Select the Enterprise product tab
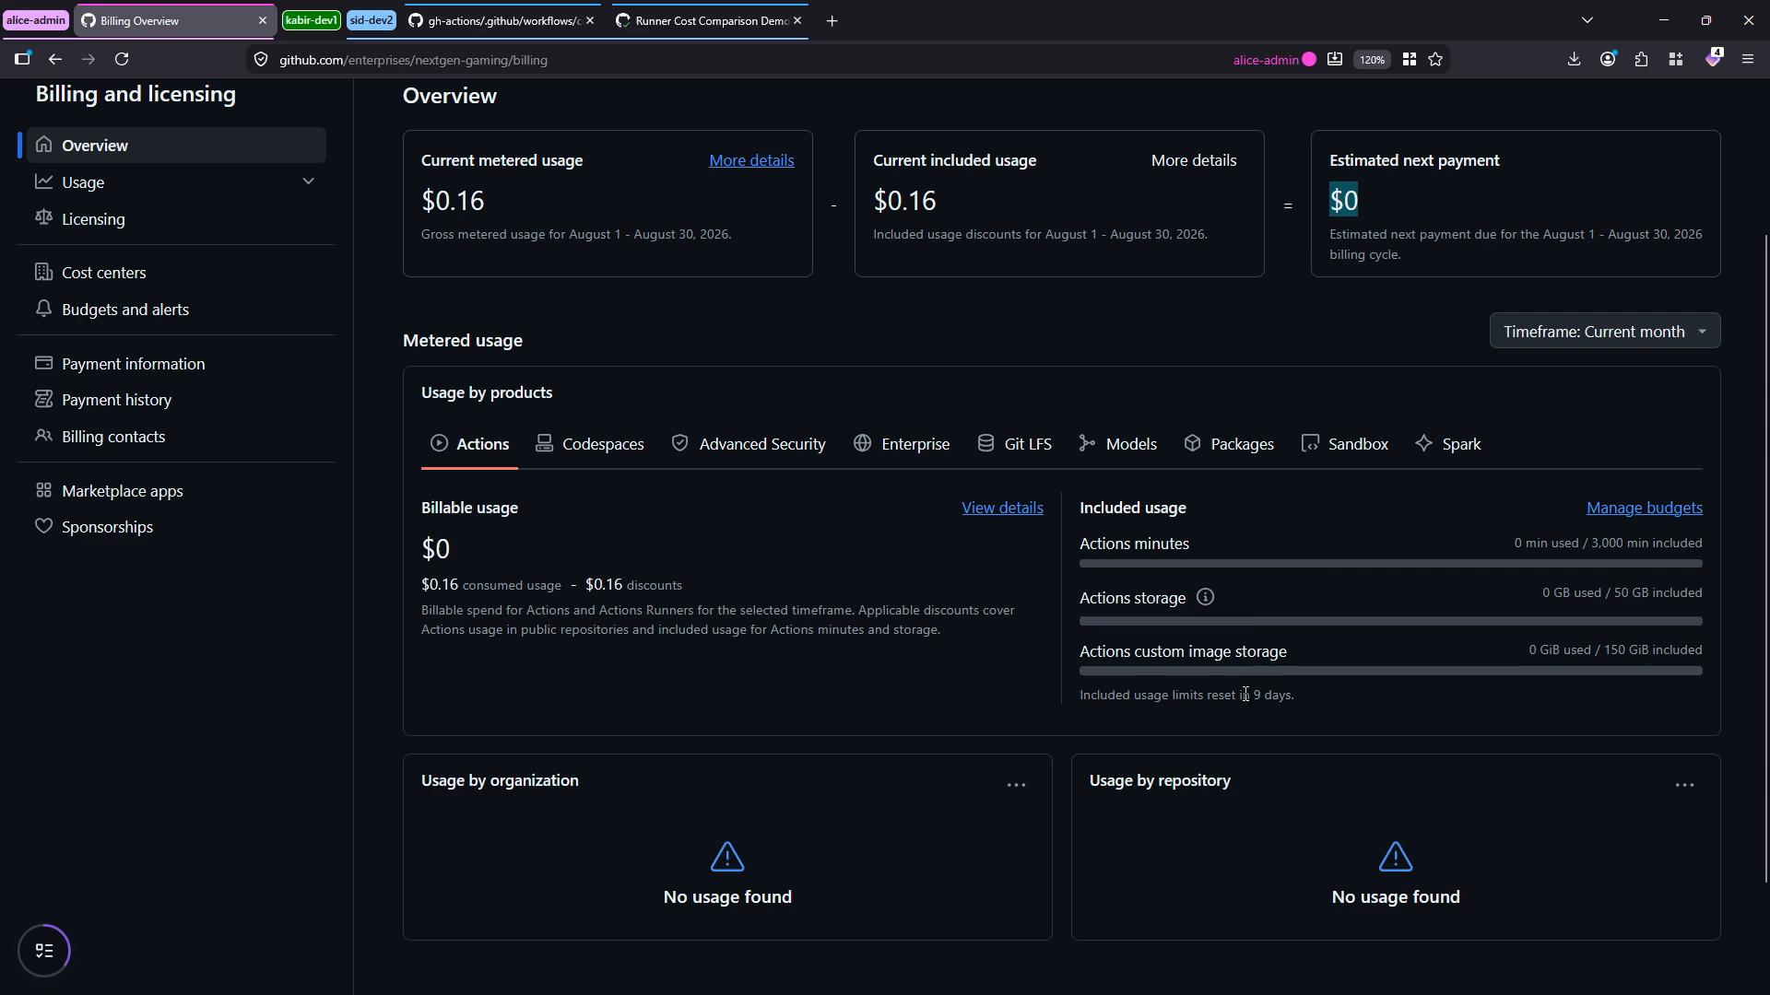 (x=902, y=444)
